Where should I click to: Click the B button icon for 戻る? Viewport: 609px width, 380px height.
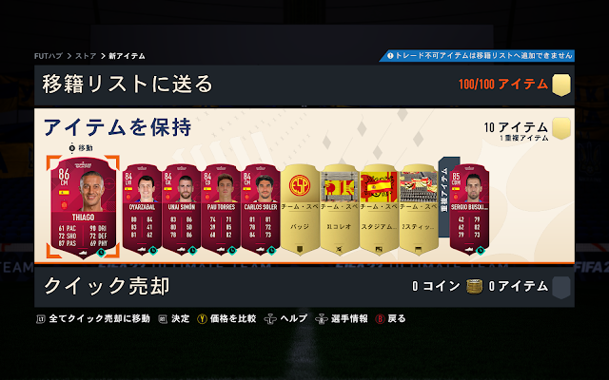380,319
